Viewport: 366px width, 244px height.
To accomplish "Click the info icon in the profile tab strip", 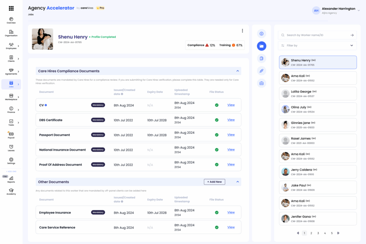I will (x=261, y=34).
